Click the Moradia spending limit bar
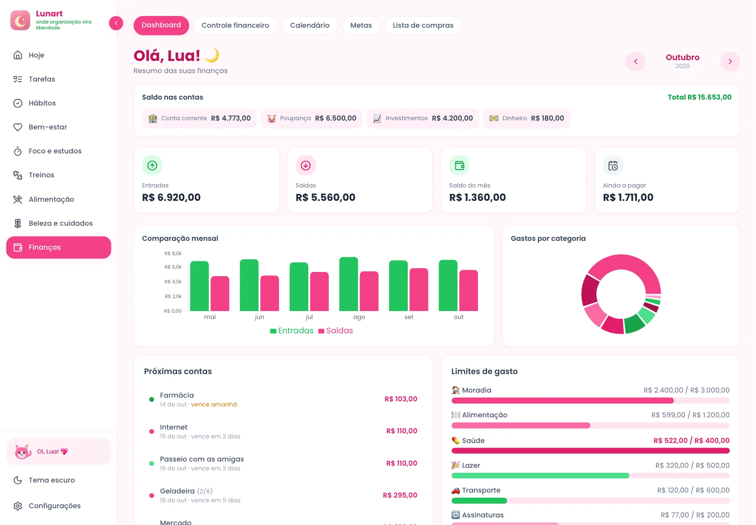The width and height of the screenshot is (756, 525). [591, 401]
